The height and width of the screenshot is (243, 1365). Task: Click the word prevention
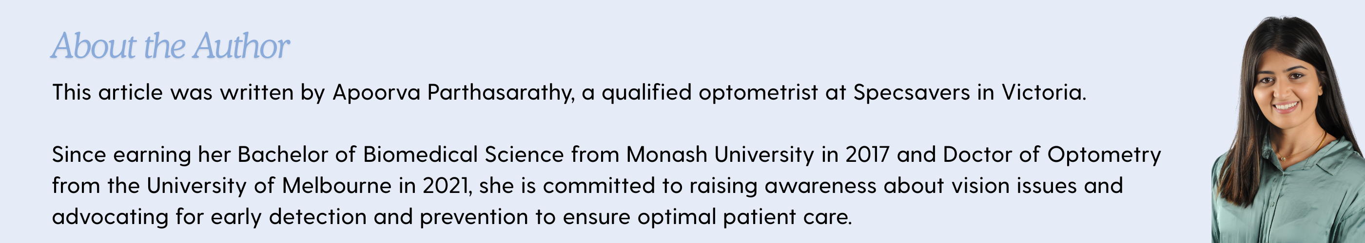pos(474,217)
